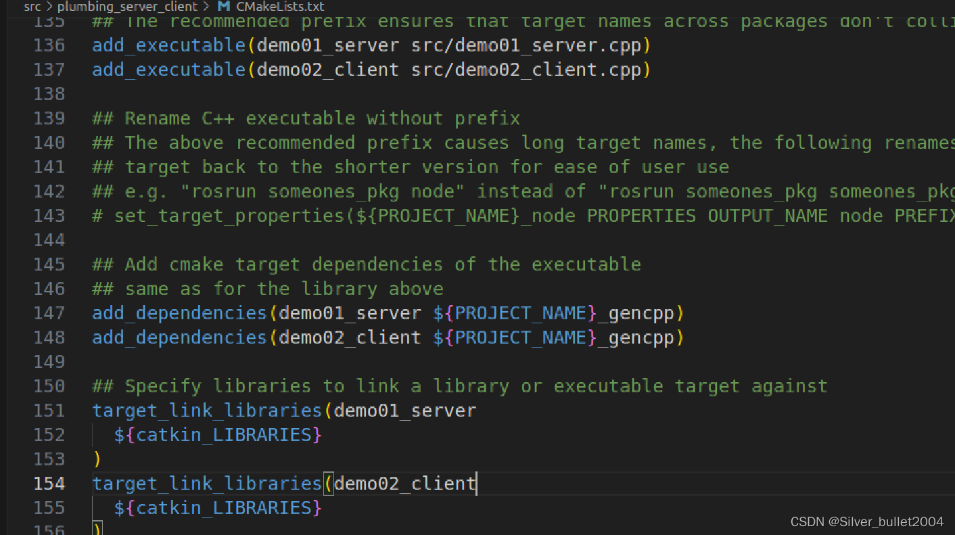Image resolution: width=955 pixels, height=535 pixels.
Task: Click line number 137 in the gutter
Action: pyautogui.click(x=49, y=70)
